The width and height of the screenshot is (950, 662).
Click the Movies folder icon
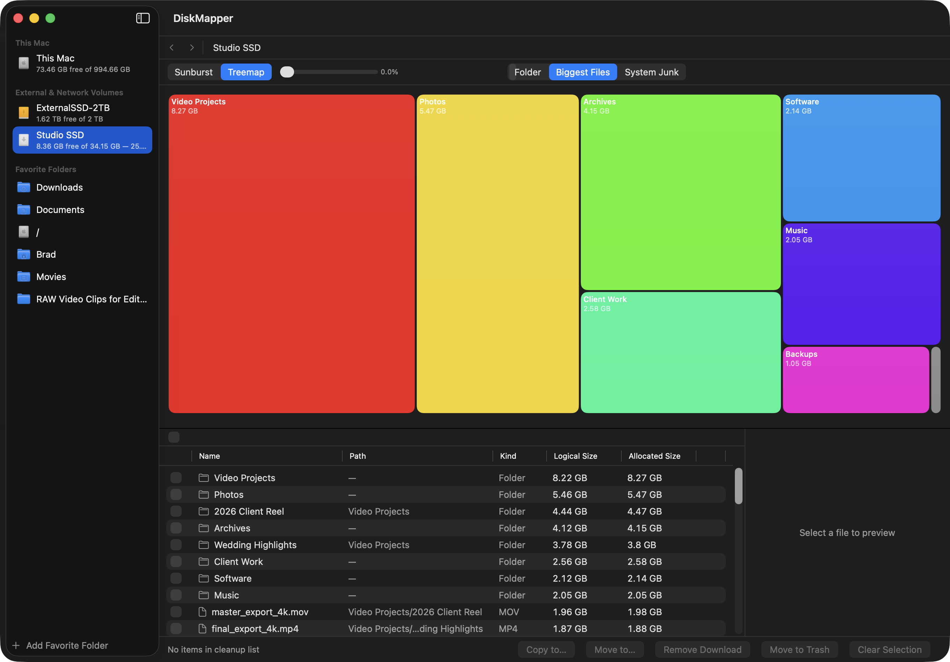[24, 277]
